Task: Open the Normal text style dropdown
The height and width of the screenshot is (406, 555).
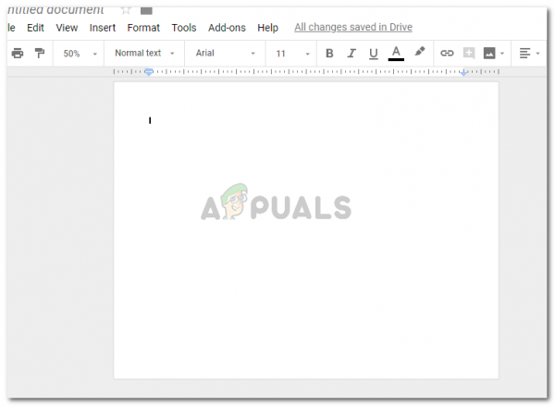Action: [x=144, y=53]
